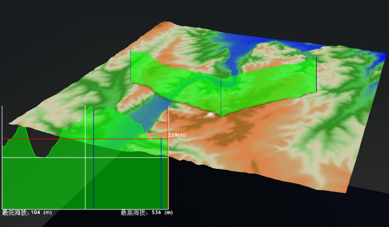Click the 259(m) elevation label
The image size is (389, 227).
(177, 135)
